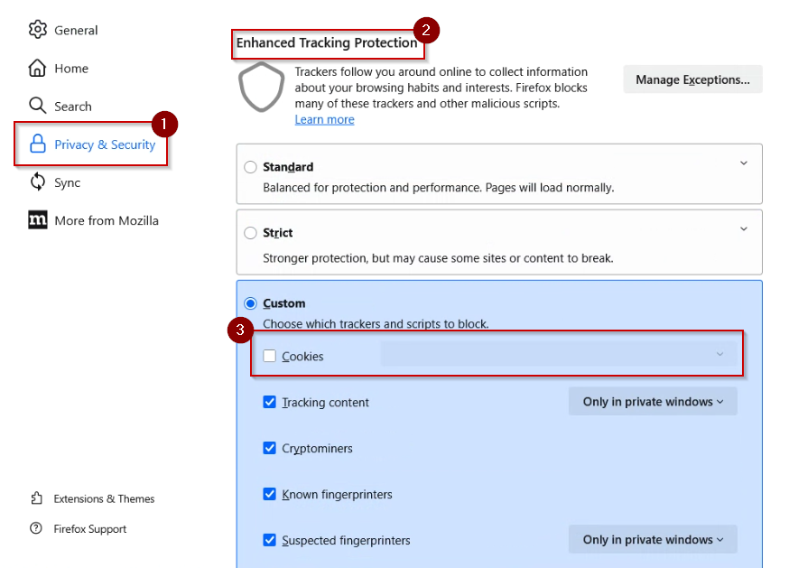
Task: Click the Mozilla logo icon
Action: 37,220
